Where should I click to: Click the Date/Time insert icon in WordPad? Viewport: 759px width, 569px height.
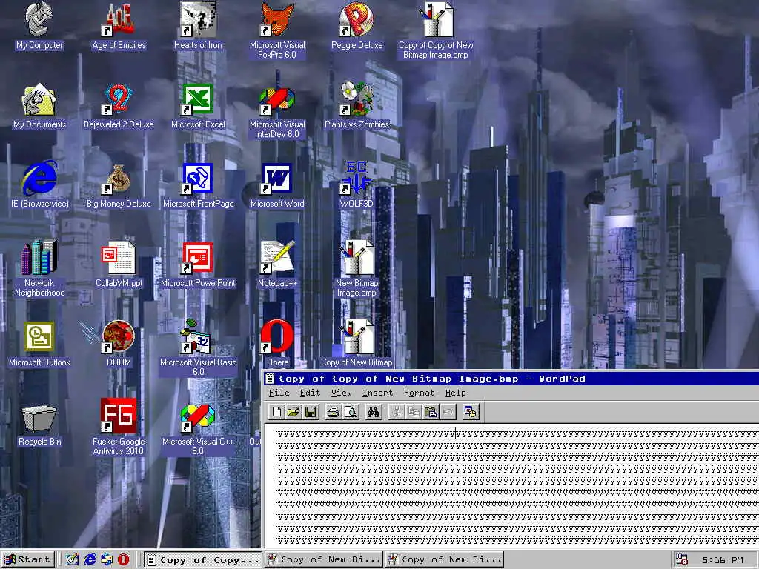[471, 412]
